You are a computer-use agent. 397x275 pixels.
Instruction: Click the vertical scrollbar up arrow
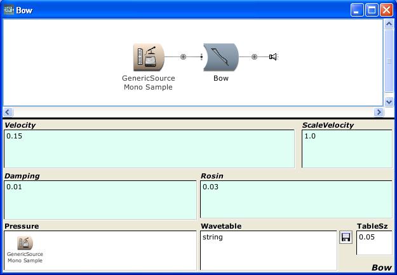[x=389, y=24]
